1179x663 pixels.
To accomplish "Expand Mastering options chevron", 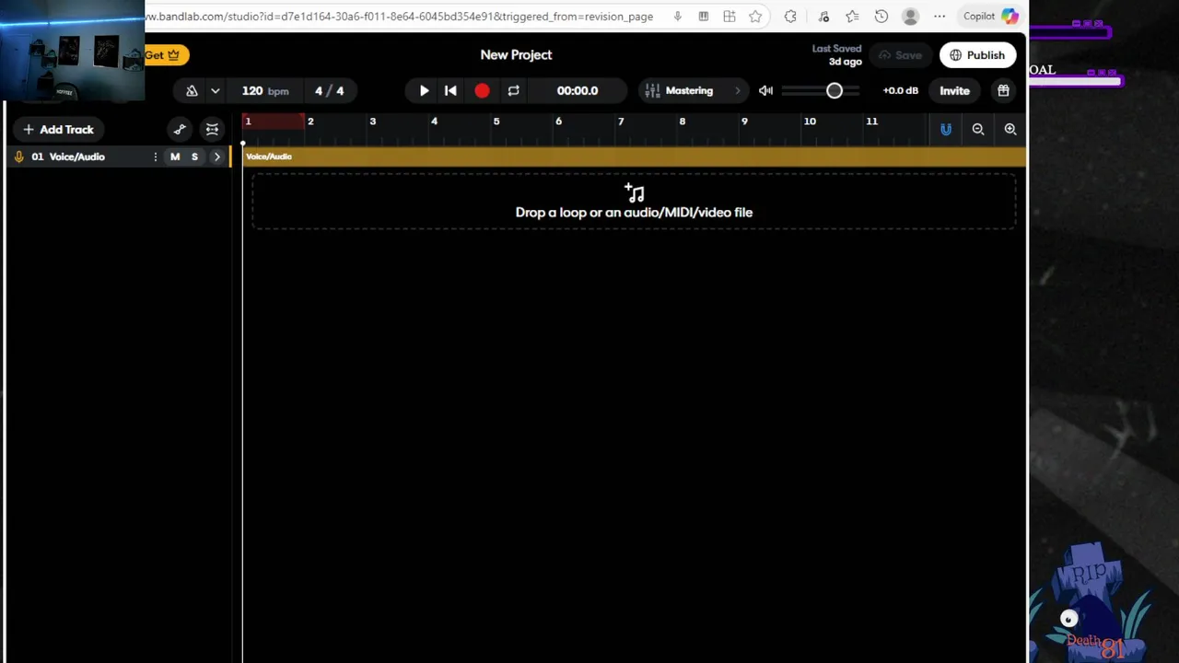I will (x=737, y=91).
